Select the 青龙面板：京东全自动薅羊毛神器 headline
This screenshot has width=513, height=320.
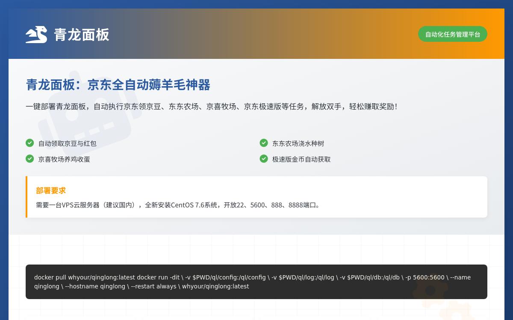point(118,85)
